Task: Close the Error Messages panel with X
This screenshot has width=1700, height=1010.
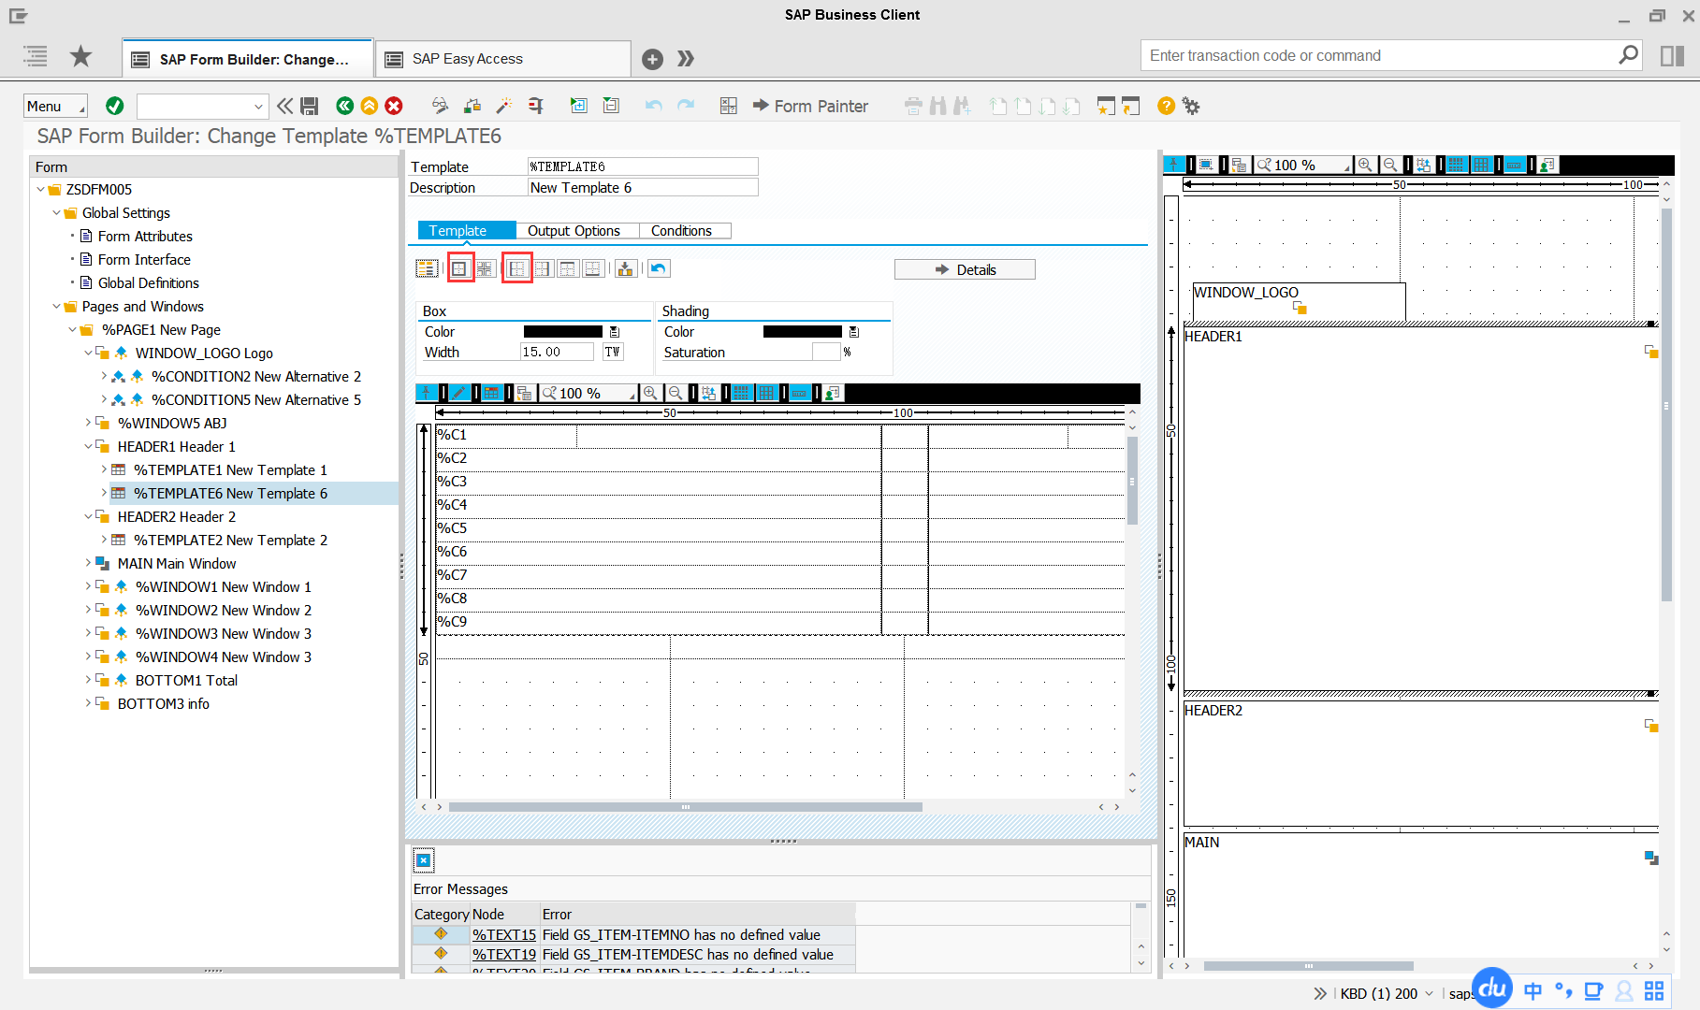Action: click(x=424, y=860)
